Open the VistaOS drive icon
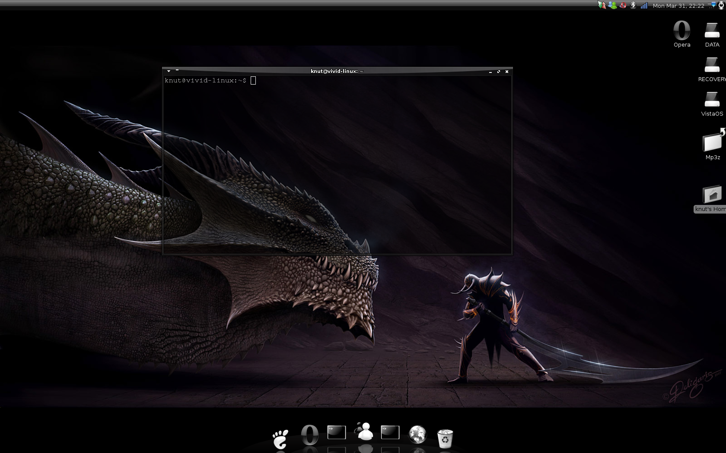Screen dimensions: 726x453 (712, 104)
